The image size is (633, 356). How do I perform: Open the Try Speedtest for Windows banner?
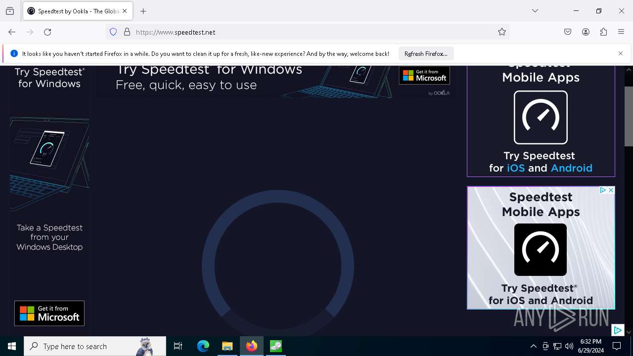tap(275, 82)
